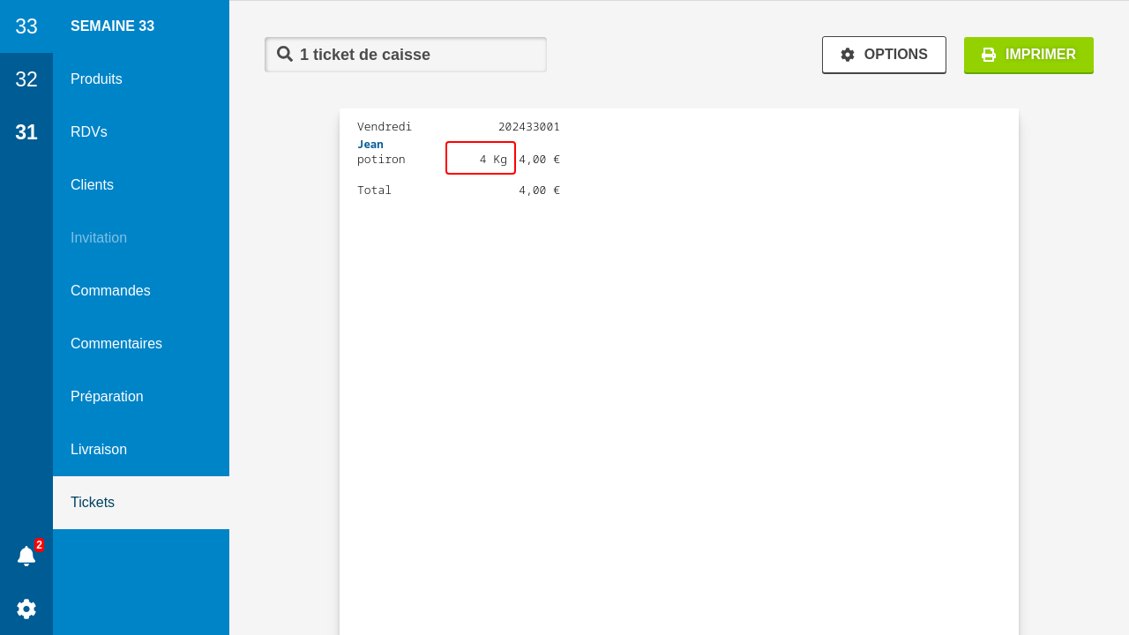Switch to week 31

click(26, 132)
